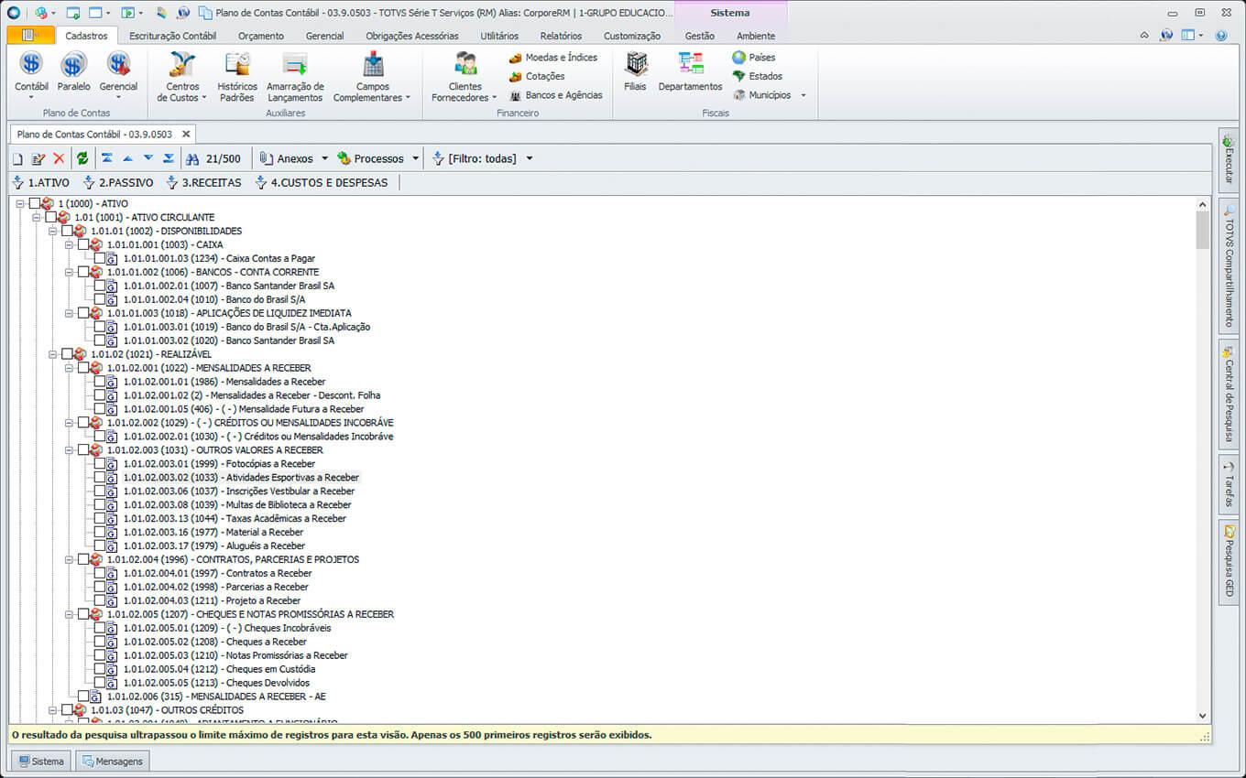Switch to the Escrituração Contábil ribbon tab
This screenshot has height=778, width=1246.
tap(172, 36)
